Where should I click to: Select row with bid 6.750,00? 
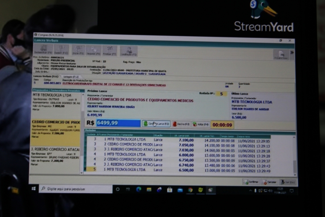[178, 160]
